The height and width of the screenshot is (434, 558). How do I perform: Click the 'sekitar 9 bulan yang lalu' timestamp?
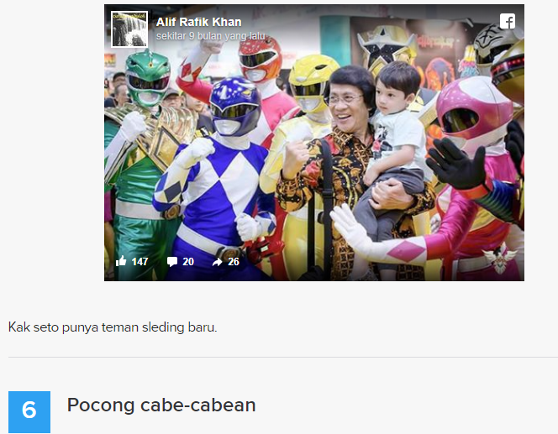click(x=210, y=36)
